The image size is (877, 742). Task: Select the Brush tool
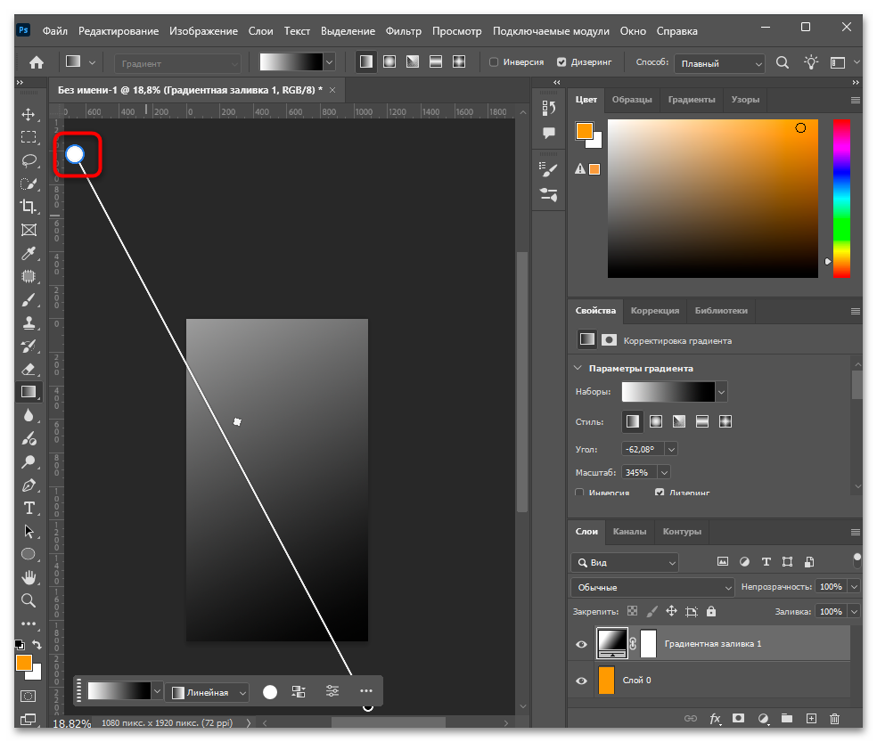pos(29,299)
